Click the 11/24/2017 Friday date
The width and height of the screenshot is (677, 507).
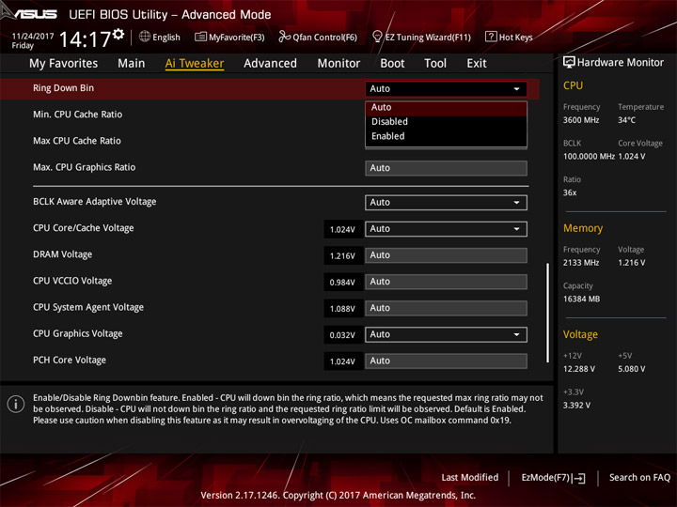tap(33, 40)
